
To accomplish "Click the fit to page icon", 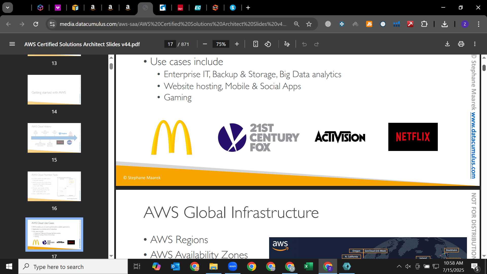I will 256,44.
